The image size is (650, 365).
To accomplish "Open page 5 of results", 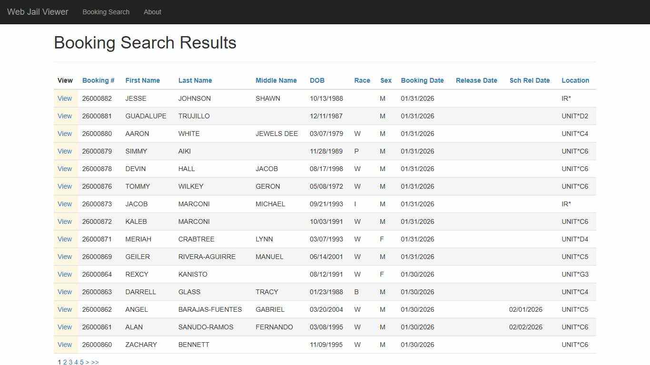I will click(81, 362).
